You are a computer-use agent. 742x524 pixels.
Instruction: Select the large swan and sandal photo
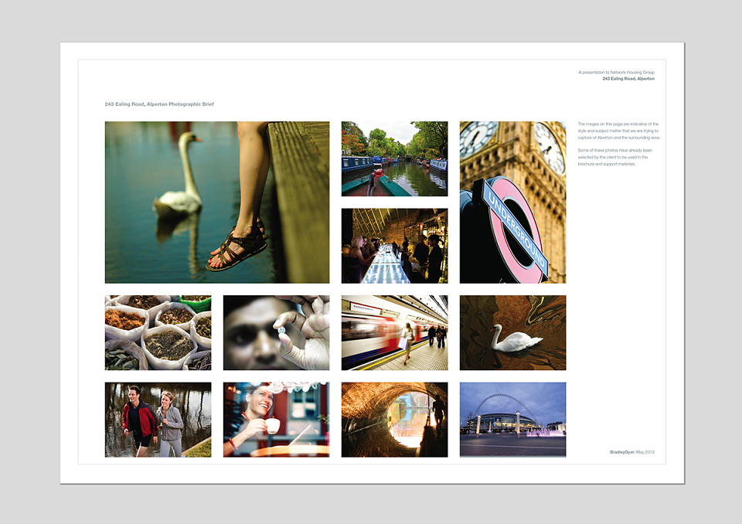[217, 202]
